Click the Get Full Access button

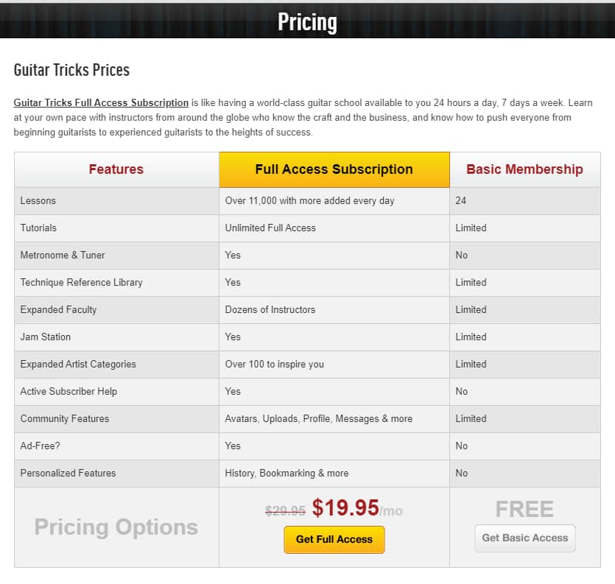coord(334,539)
